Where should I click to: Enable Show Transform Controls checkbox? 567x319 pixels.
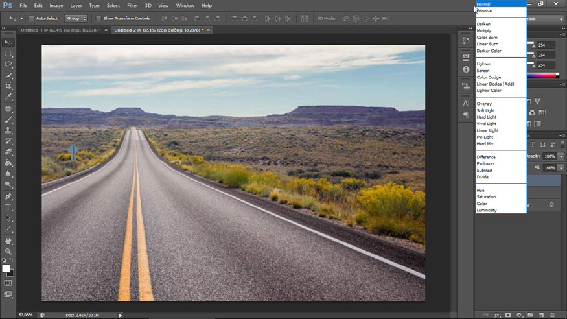(98, 18)
